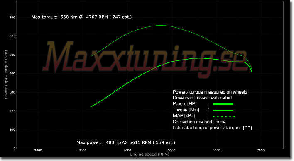Click the Max torque 658 Nm text
This screenshot has width=294, height=161.
pyautogui.click(x=81, y=17)
